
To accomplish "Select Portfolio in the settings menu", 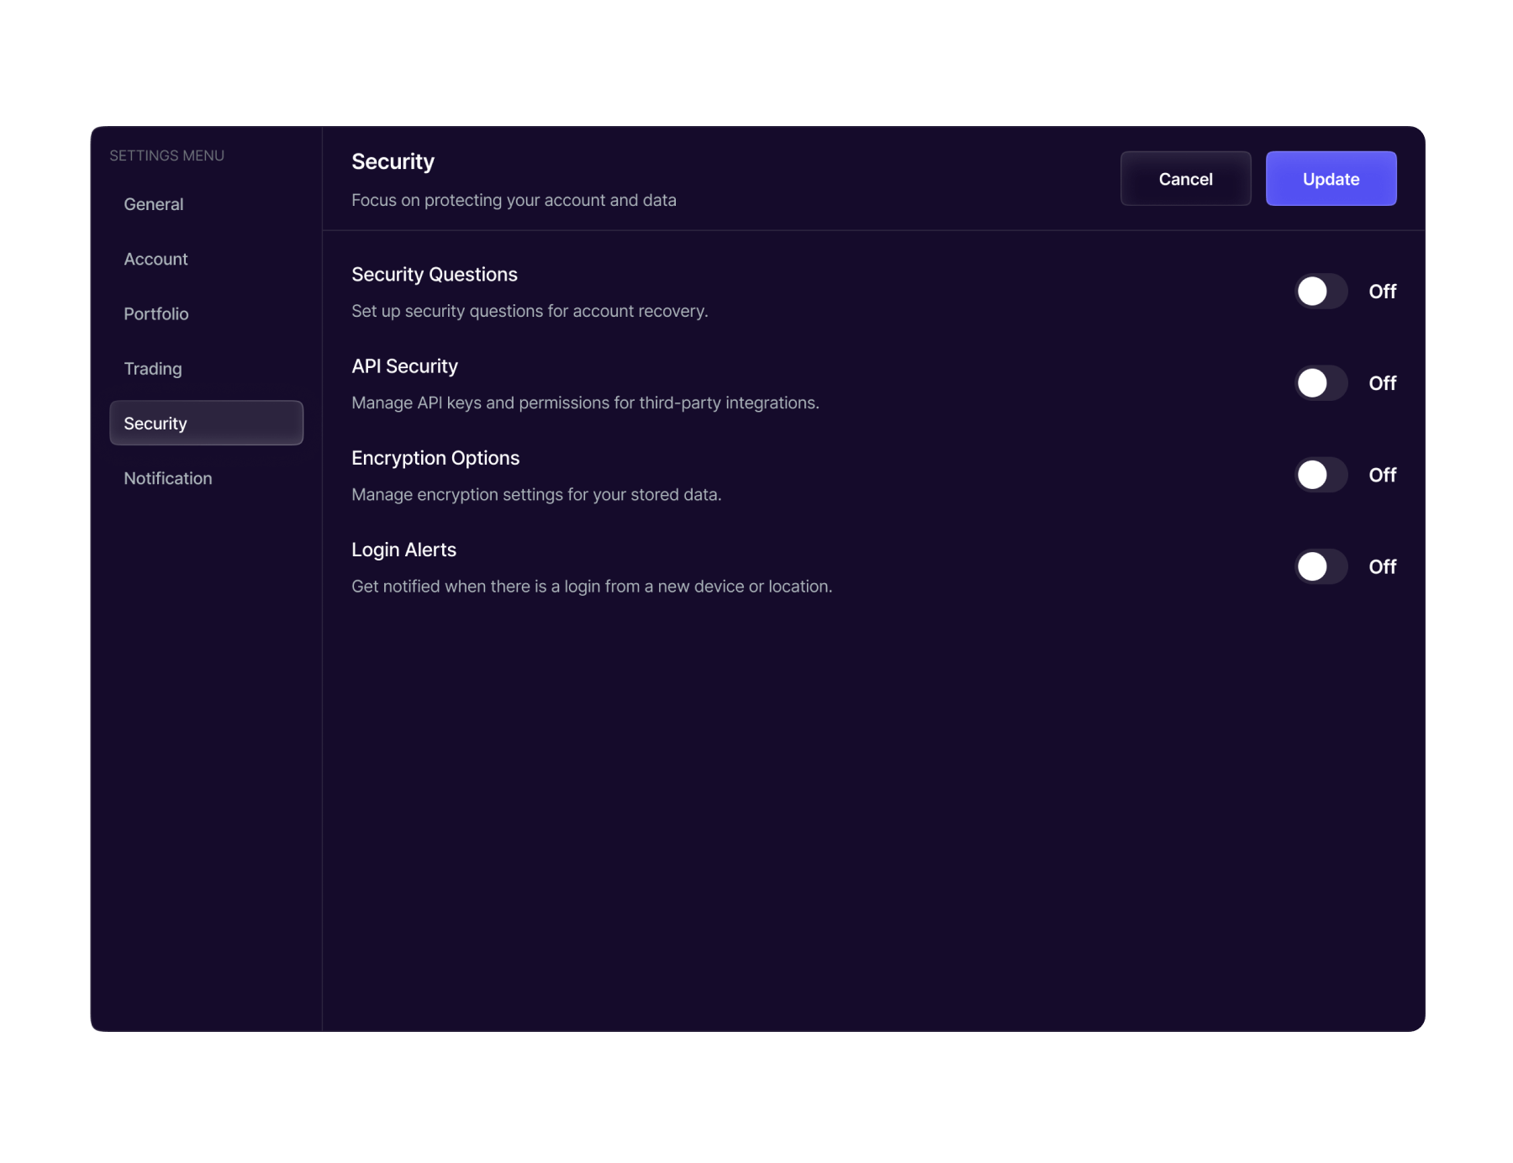I will pyautogui.click(x=156, y=313).
